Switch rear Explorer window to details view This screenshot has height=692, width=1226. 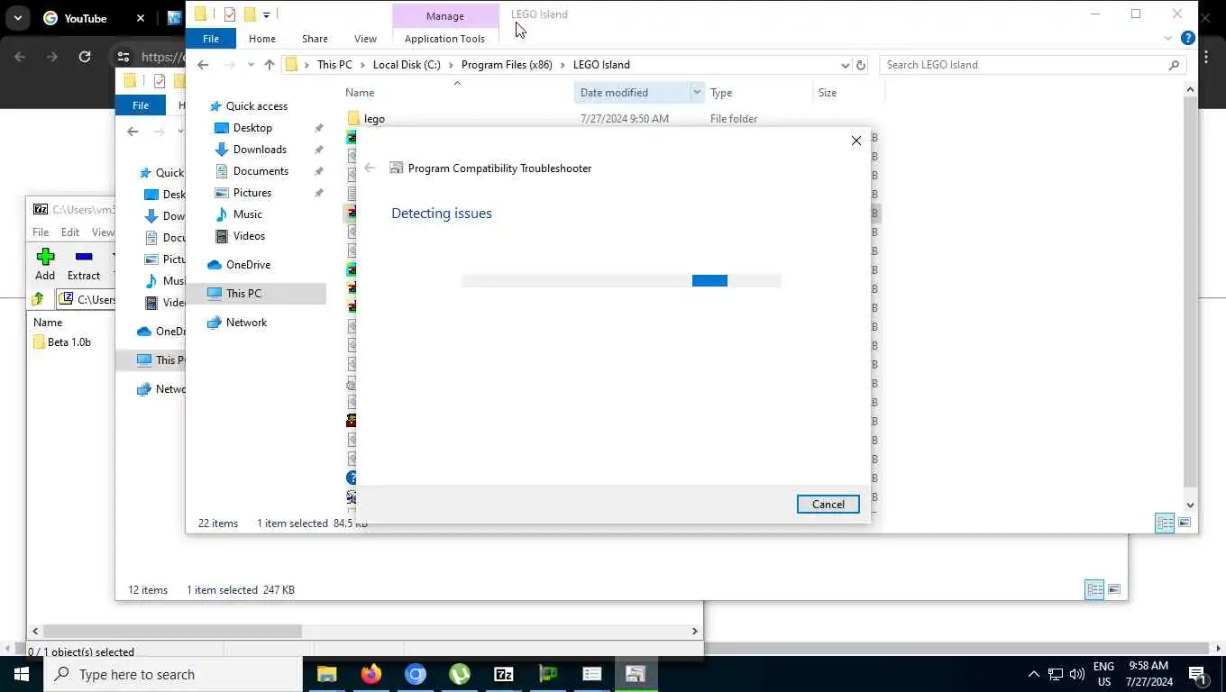tap(1094, 589)
